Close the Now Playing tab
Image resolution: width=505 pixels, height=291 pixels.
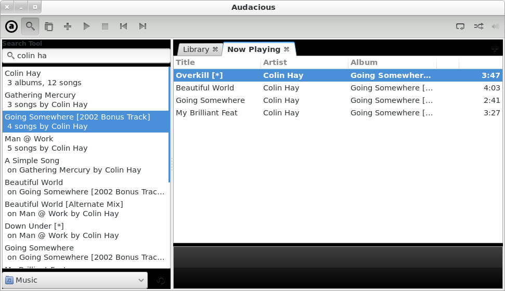click(x=287, y=49)
